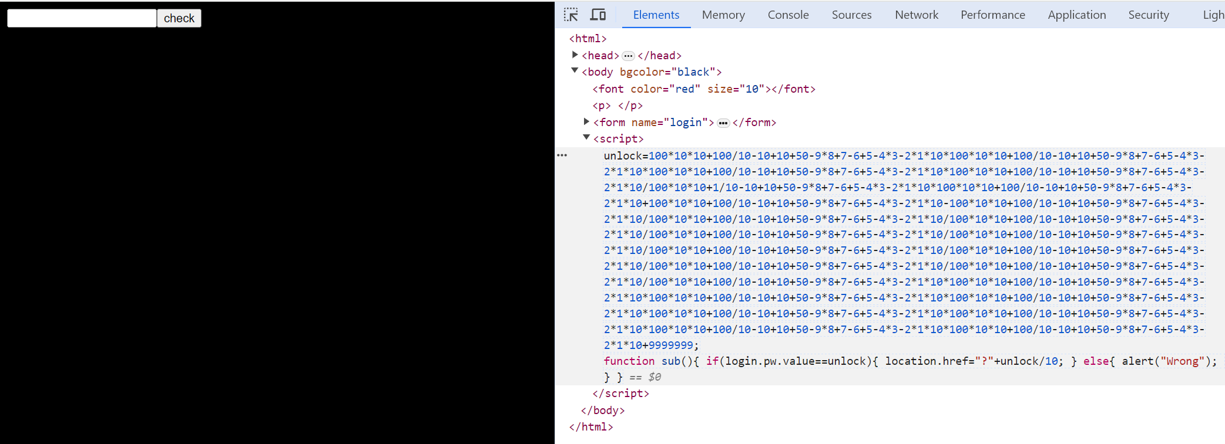The image size is (1225, 444).
Task: Click the size "10" attribute value
Action: click(751, 89)
